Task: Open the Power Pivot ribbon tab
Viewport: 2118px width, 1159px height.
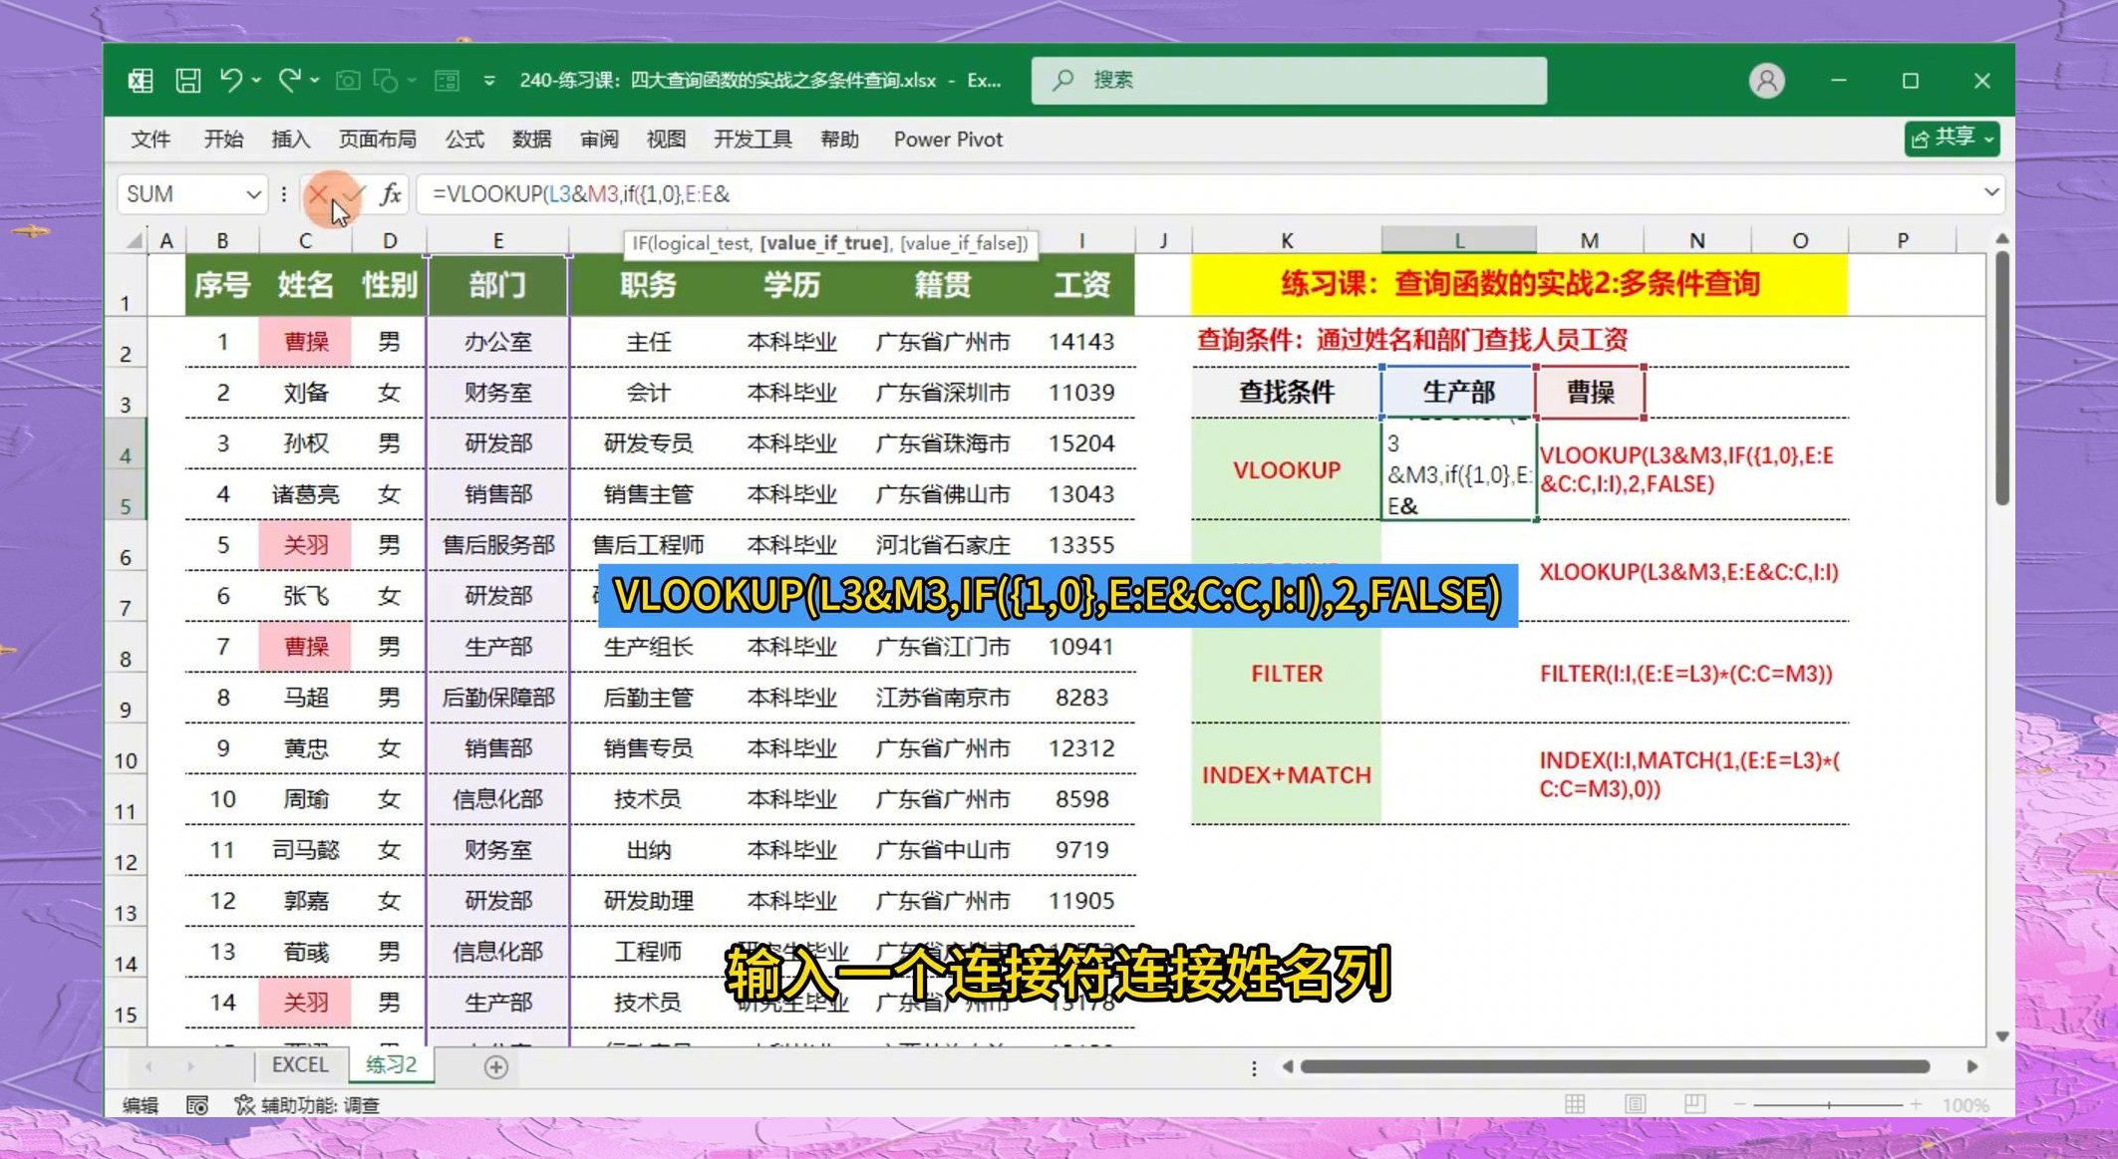Action: click(x=948, y=140)
